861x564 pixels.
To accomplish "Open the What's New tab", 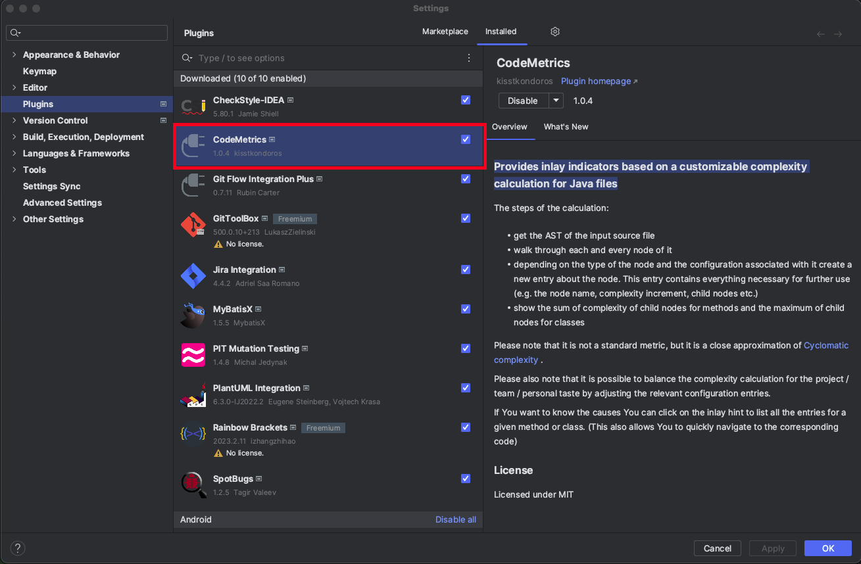I will click(566, 127).
